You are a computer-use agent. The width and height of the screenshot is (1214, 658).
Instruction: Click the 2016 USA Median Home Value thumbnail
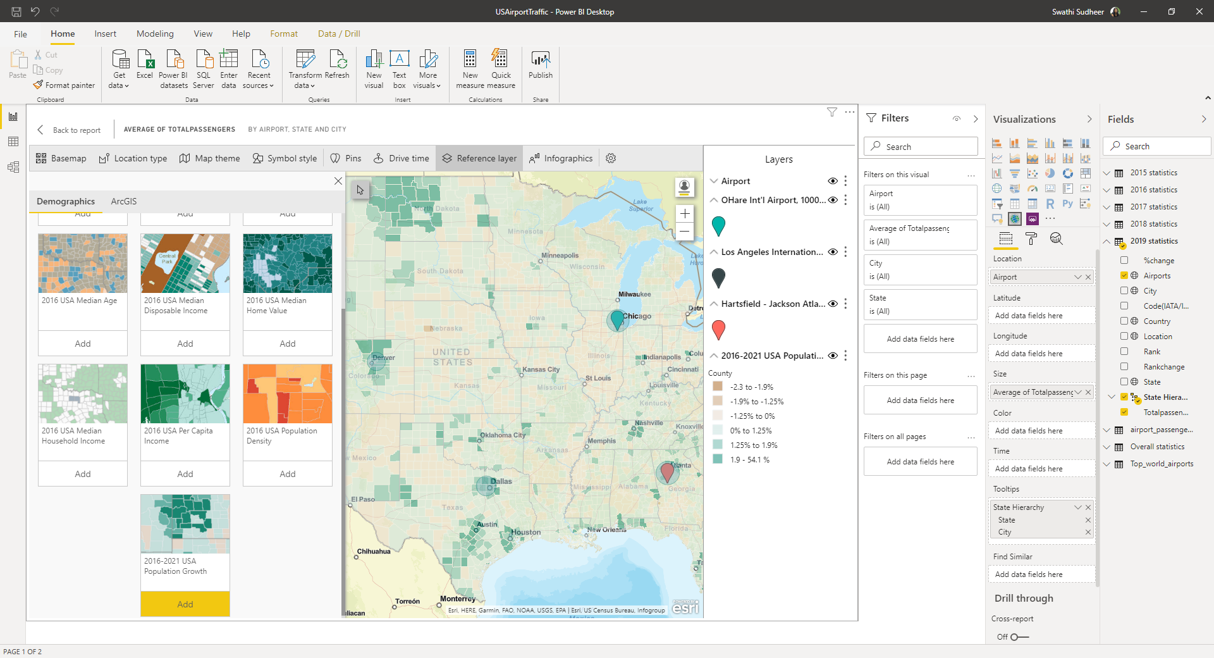(x=288, y=263)
